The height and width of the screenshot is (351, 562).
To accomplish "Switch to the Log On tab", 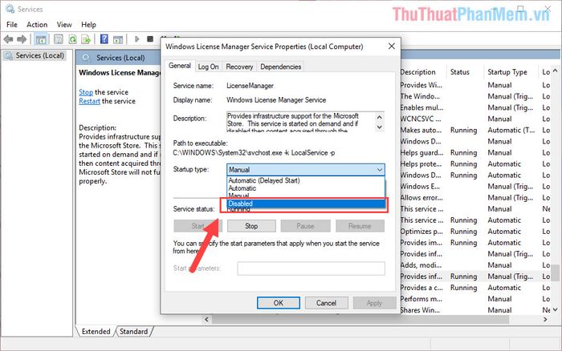I will (x=208, y=67).
